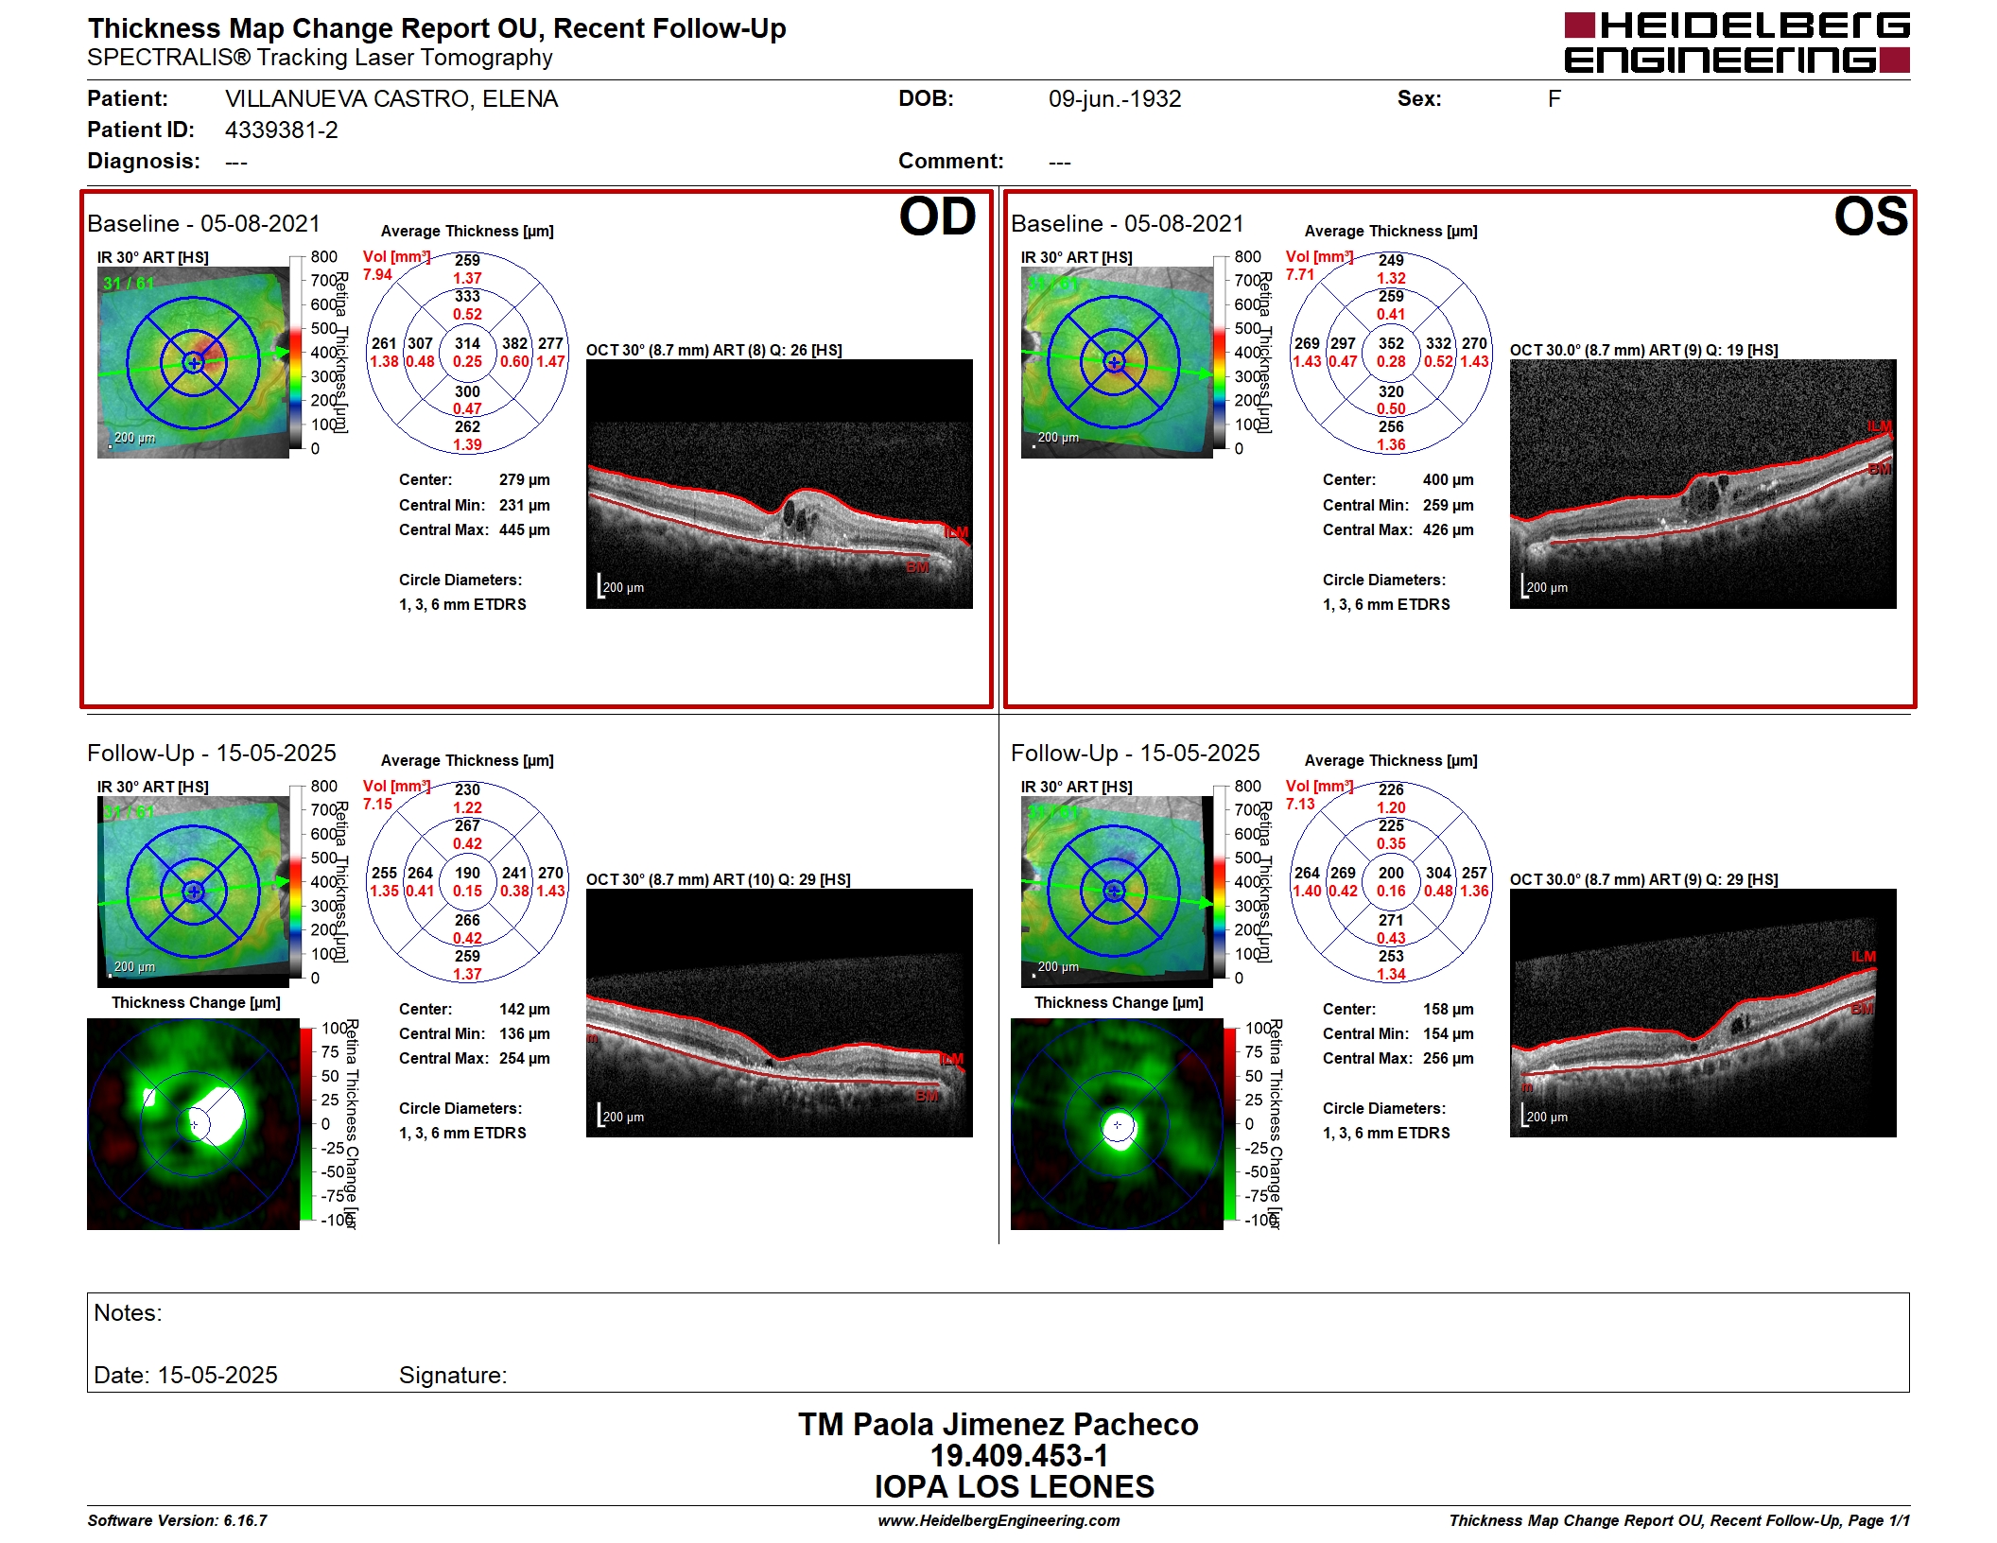Click OS follow-up volume value 7.13

[1300, 805]
